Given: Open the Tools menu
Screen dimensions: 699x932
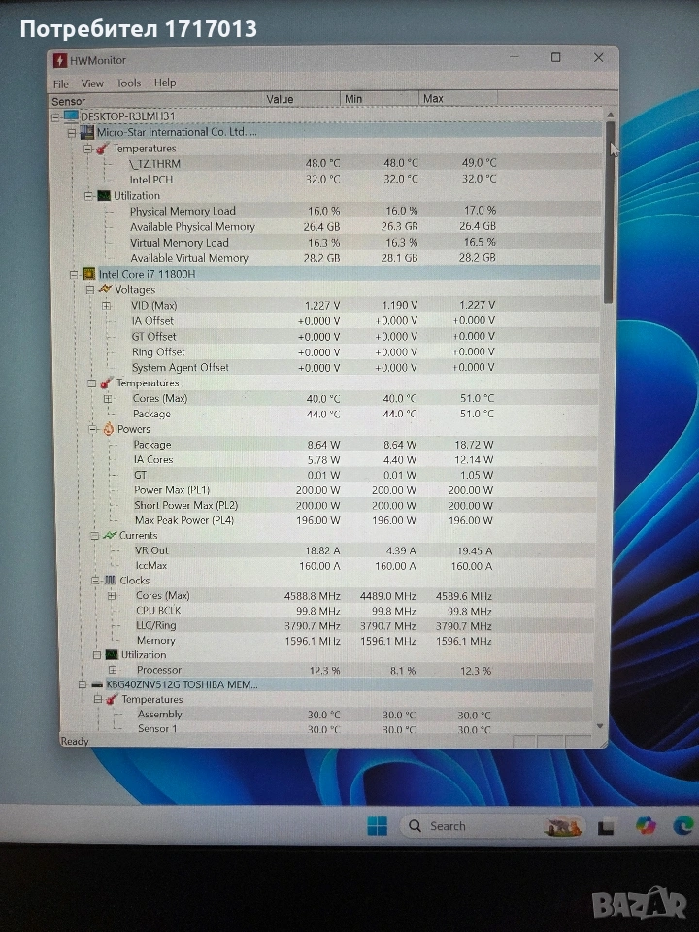Looking at the screenshot, I should tap(129, 83).
